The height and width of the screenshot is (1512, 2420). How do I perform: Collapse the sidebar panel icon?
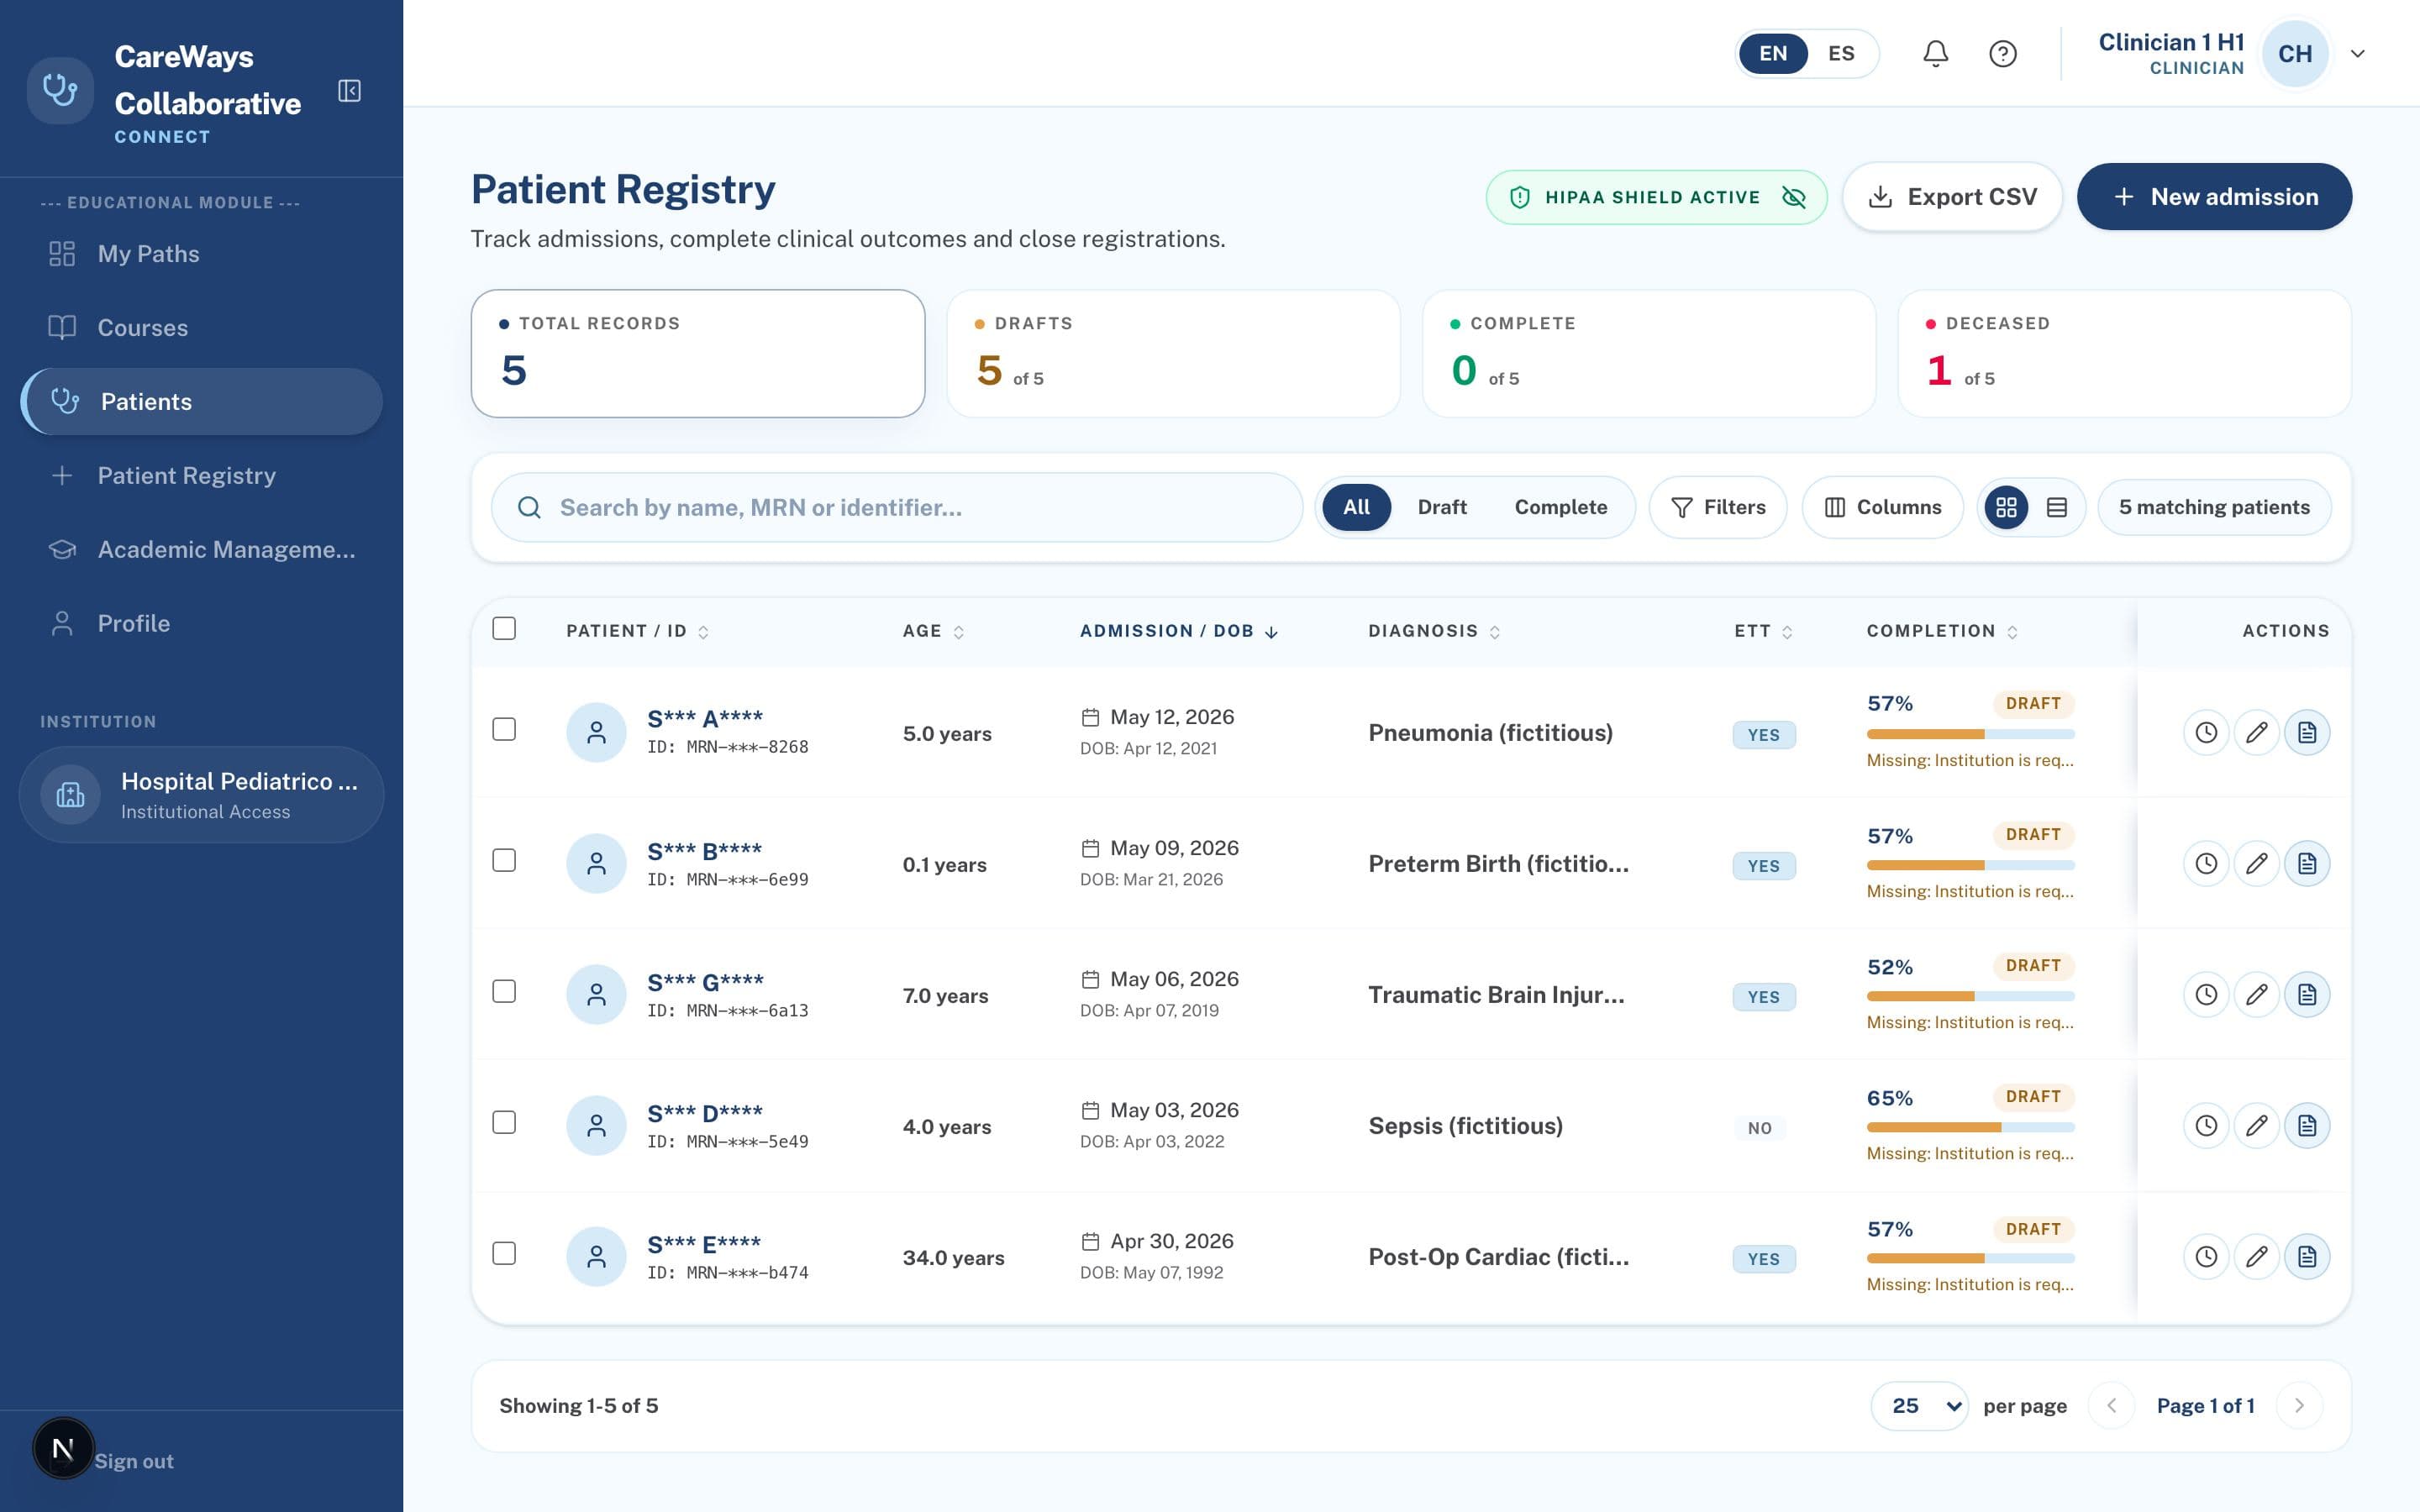349,91
